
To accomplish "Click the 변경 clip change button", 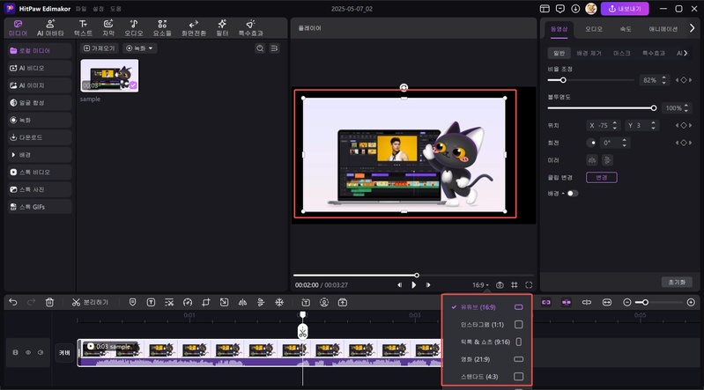I will [601, 177].
